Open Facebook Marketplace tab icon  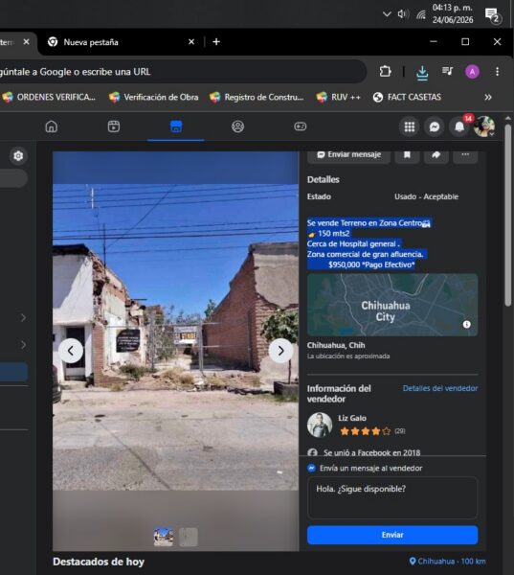(176, 126)
